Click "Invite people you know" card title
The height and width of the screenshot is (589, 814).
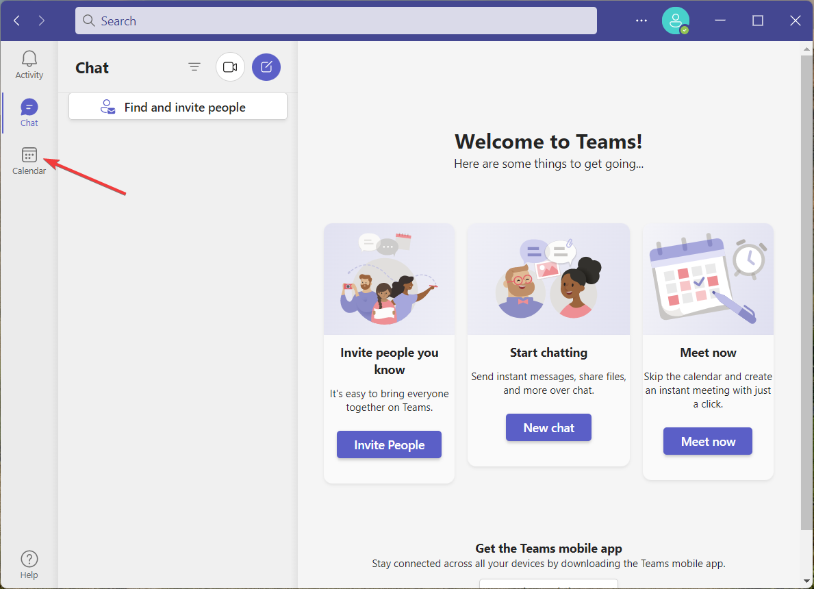[x=390, y=361]
